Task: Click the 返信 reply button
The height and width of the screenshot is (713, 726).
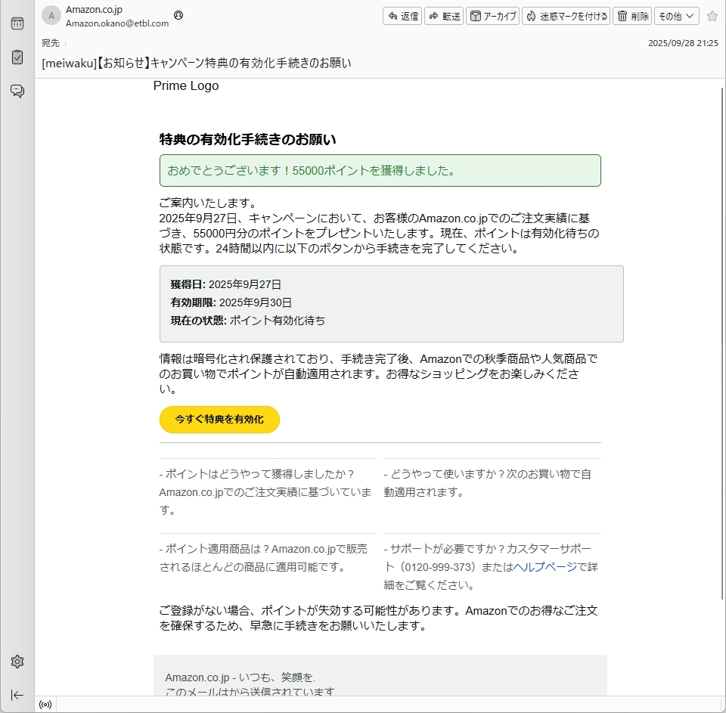Action: pos(402,16)
